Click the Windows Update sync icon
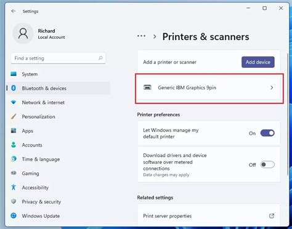 click(14, 215)
